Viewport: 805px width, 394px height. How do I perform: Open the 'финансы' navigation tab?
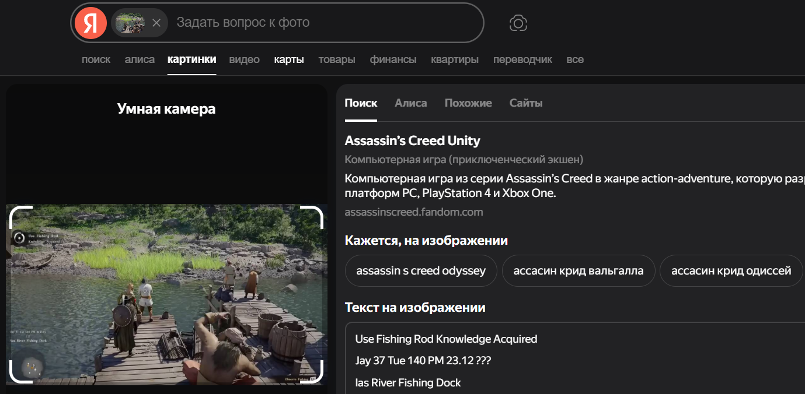[x=393, y=59]
